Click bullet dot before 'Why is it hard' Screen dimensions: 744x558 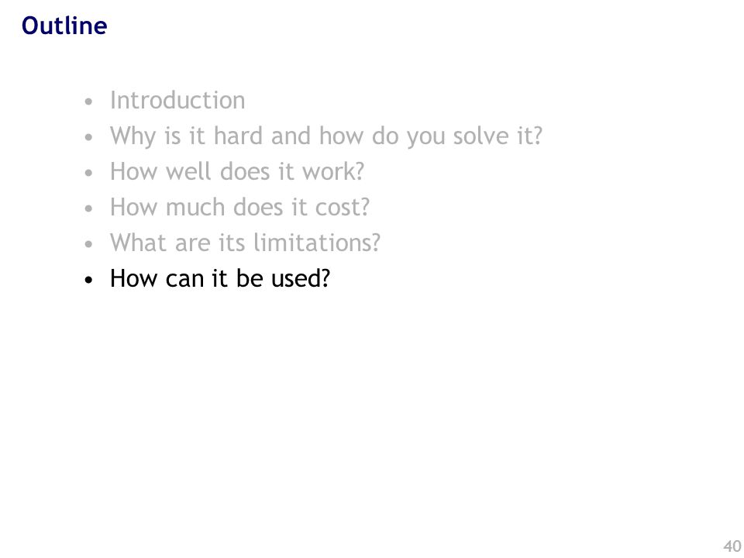88,138
